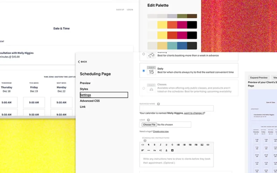
Task: Click LOGIN on the booking page
Action: tap(130, 10)
